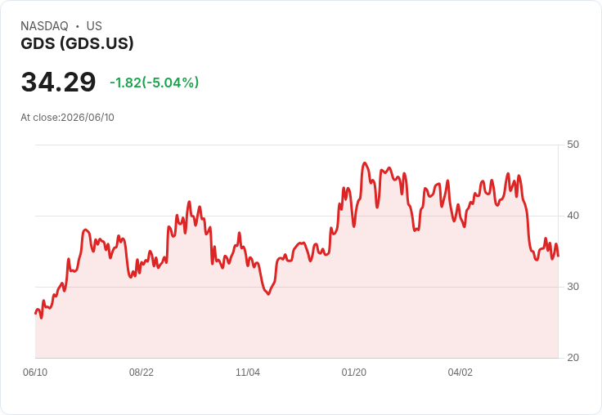The image size is (602, 415).
Task: Click the chart's lowest dip after 11/04
Action: [x=268, y=294]
